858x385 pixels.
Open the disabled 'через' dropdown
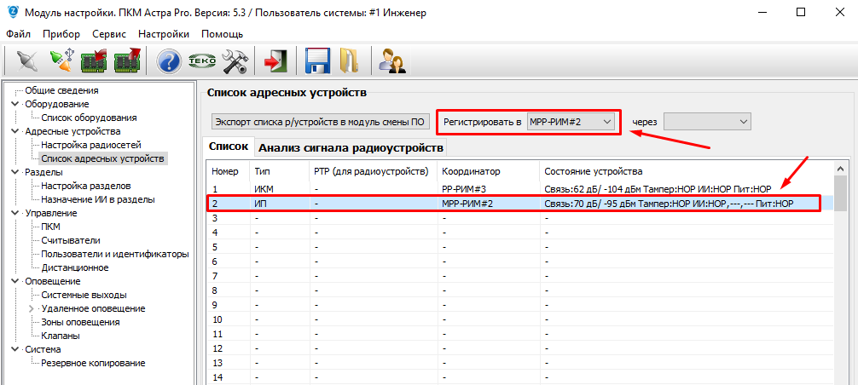(x=706, y=122)
